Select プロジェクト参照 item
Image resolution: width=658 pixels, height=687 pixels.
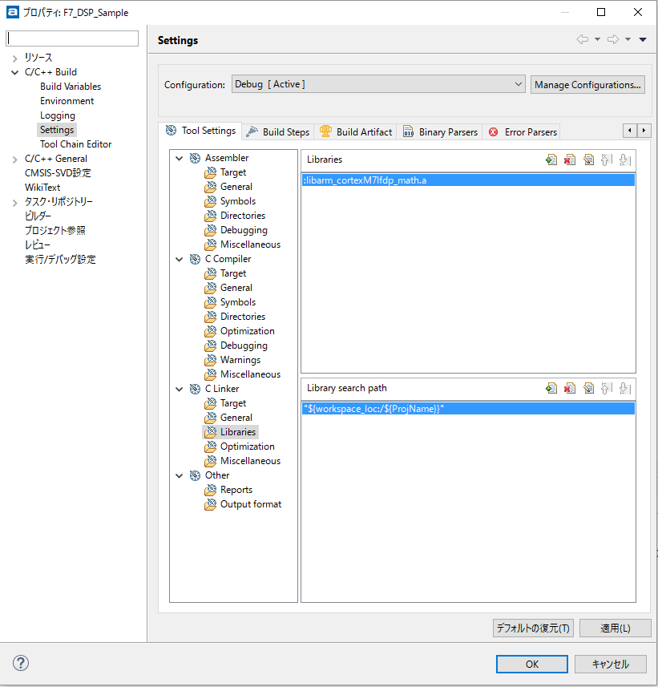coord(54,230)
